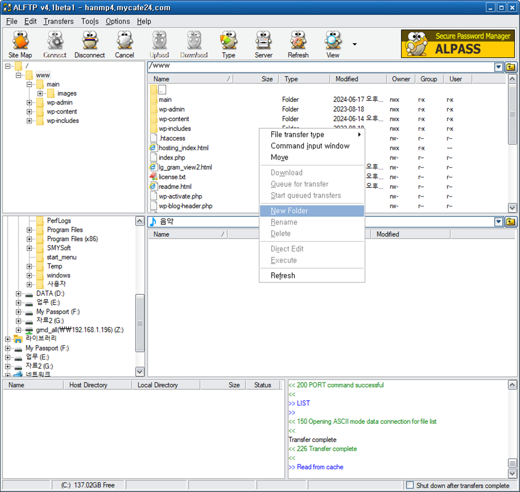This screenshot has width=520, height=492.
Task: Select .htaccess in remote file list
Action: pos(172,138)
